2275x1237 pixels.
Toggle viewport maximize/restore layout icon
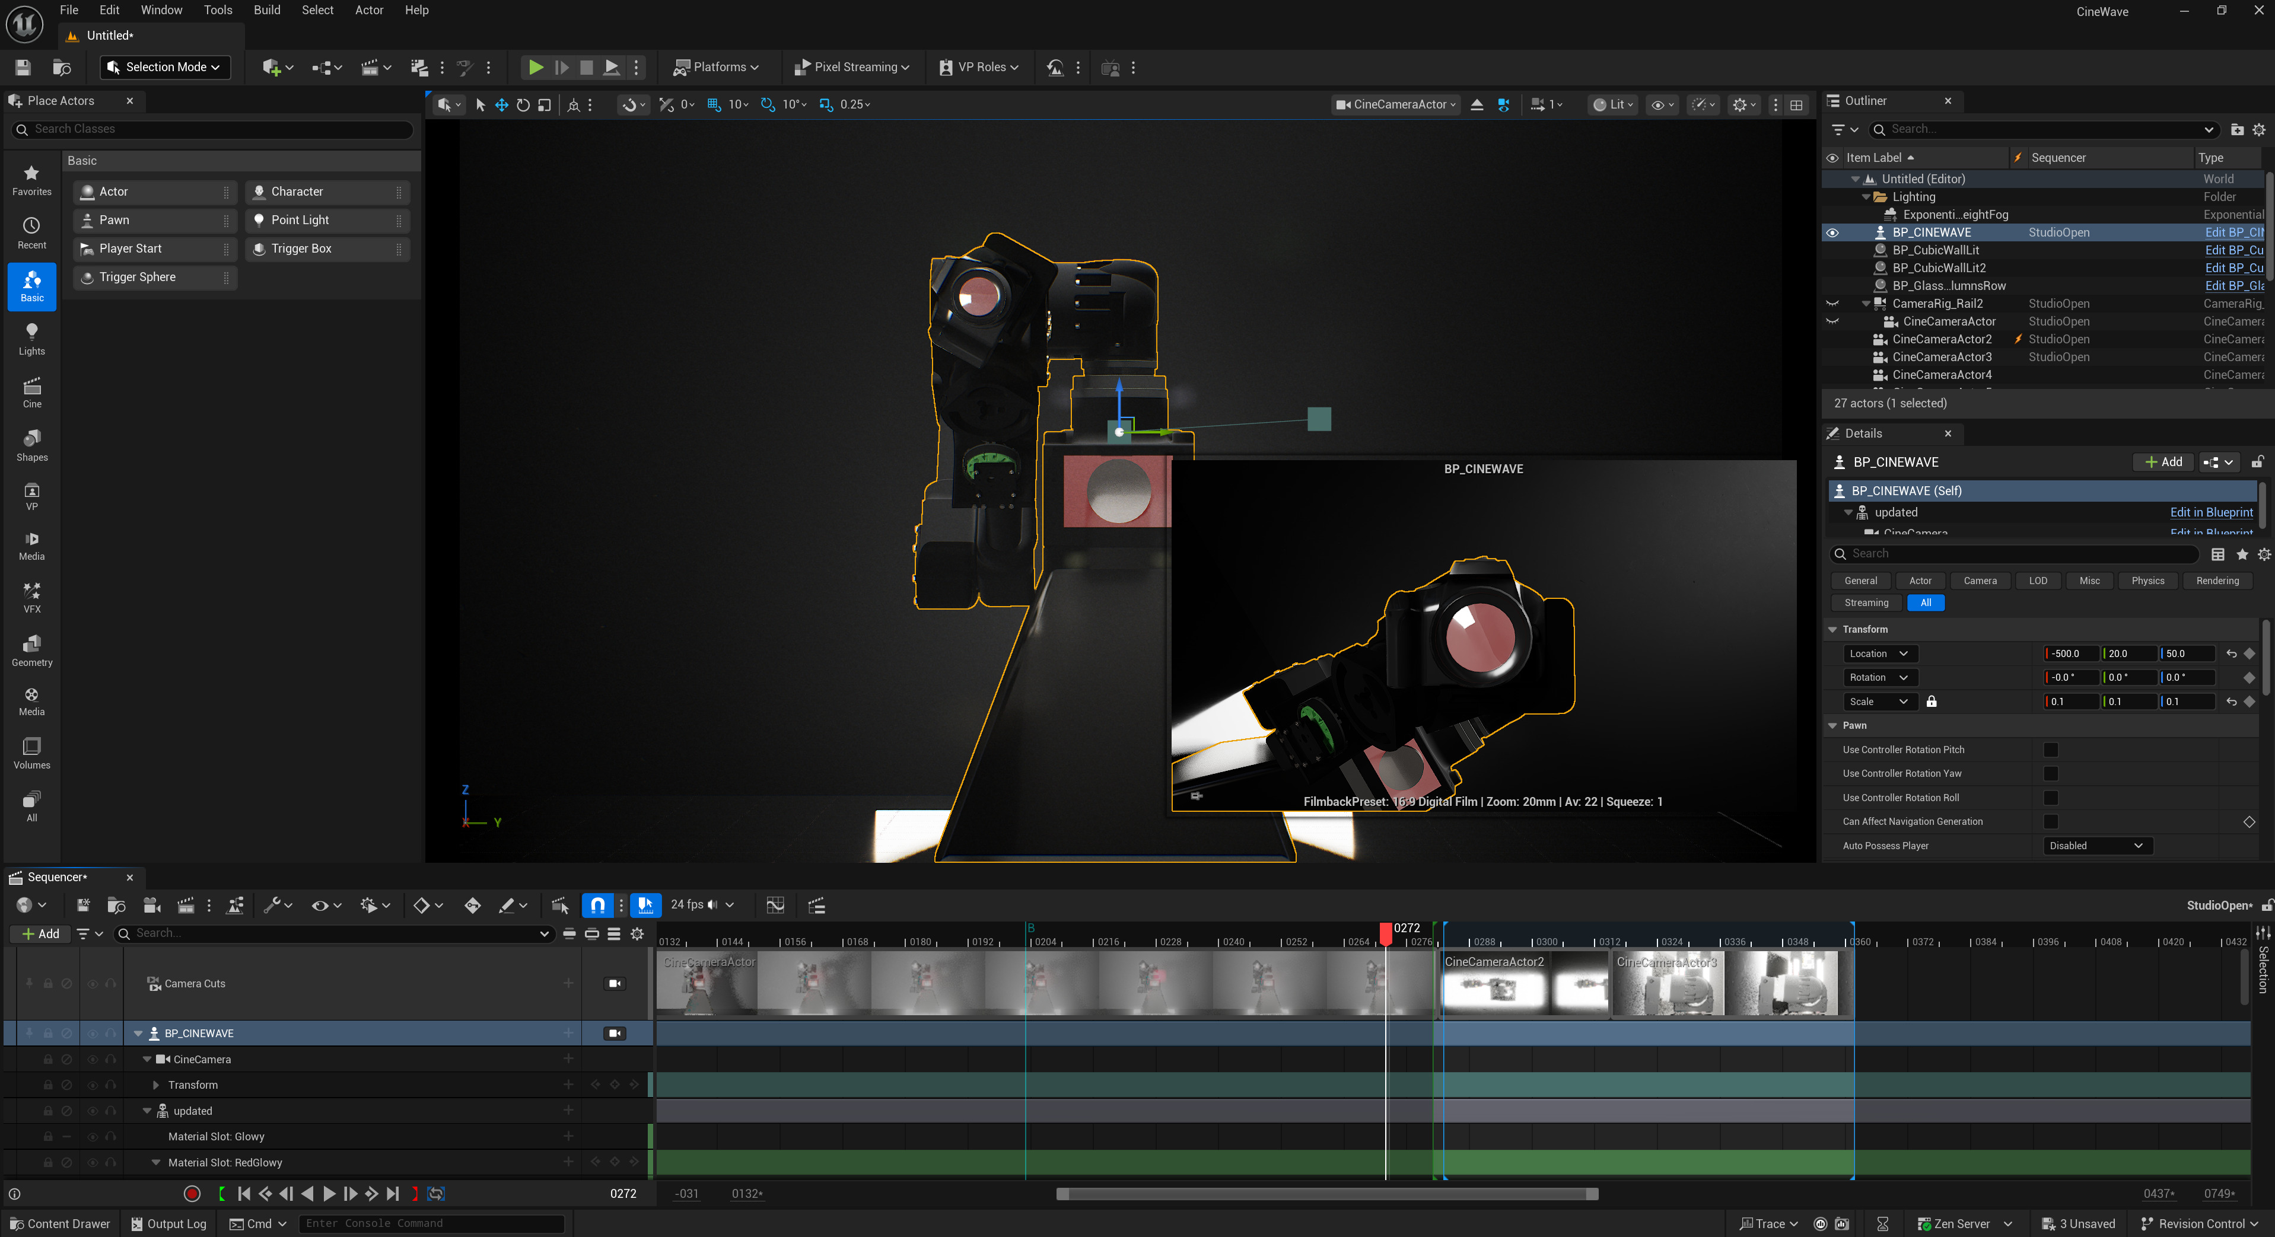coord(1796,104)
